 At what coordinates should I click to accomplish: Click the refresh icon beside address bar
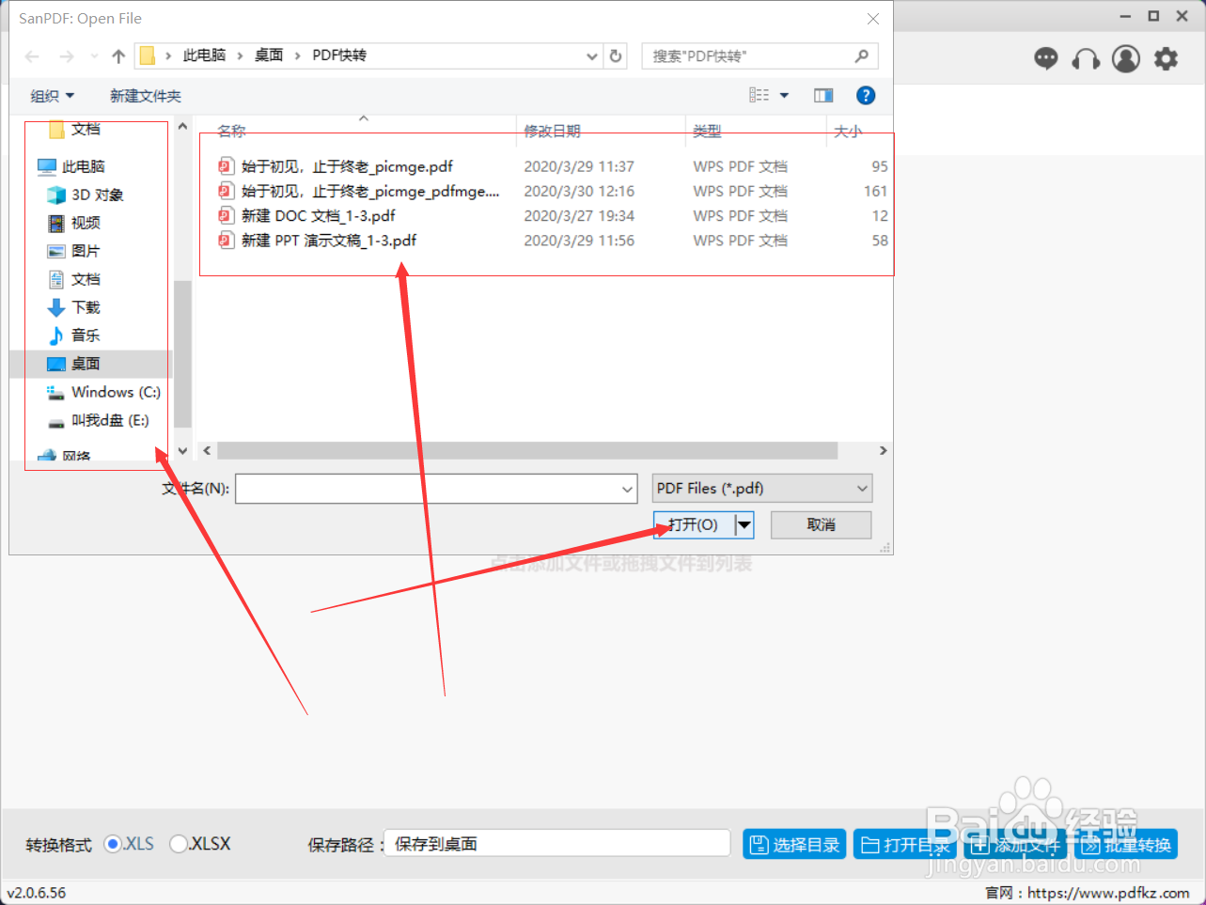(616, 55)
